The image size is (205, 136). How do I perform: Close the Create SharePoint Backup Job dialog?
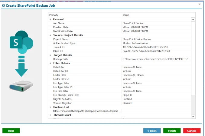point(199,4)
